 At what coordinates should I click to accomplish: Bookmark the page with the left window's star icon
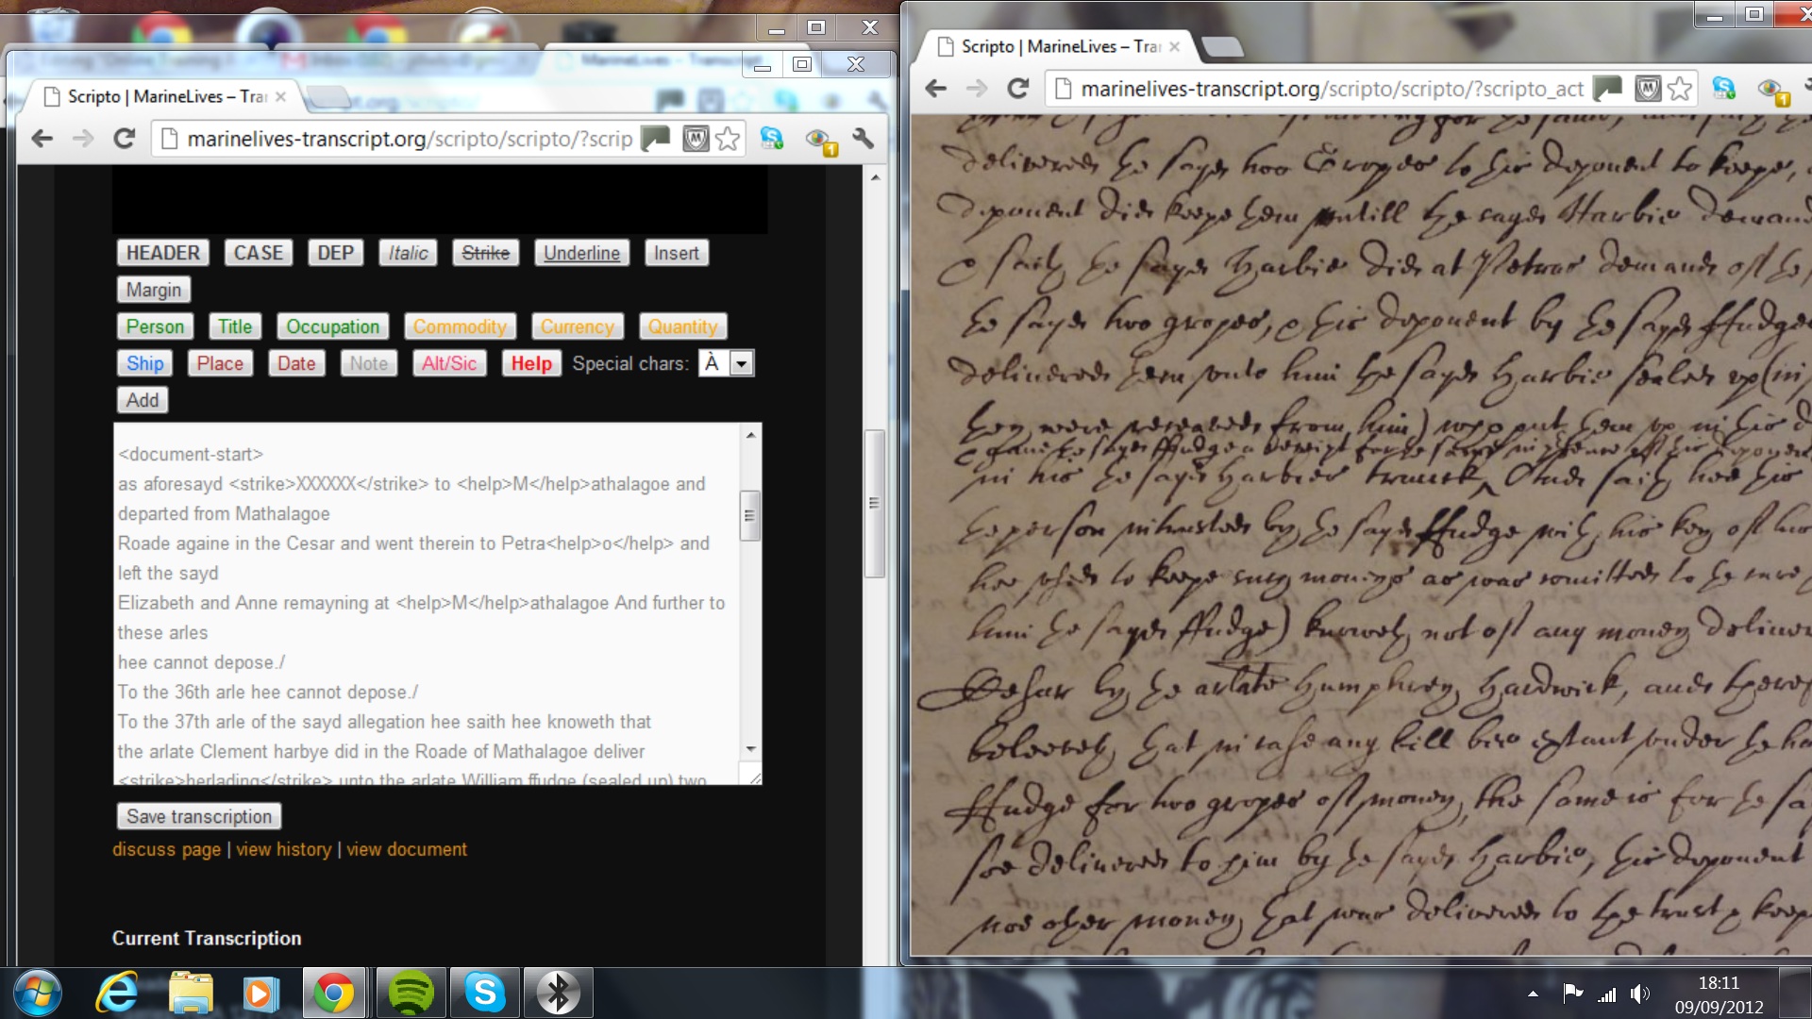pyautogui.click(x=728, y=139)
